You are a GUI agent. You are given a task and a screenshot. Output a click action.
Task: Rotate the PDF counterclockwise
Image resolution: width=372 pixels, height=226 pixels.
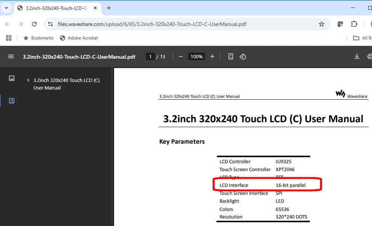coord(243,57)
